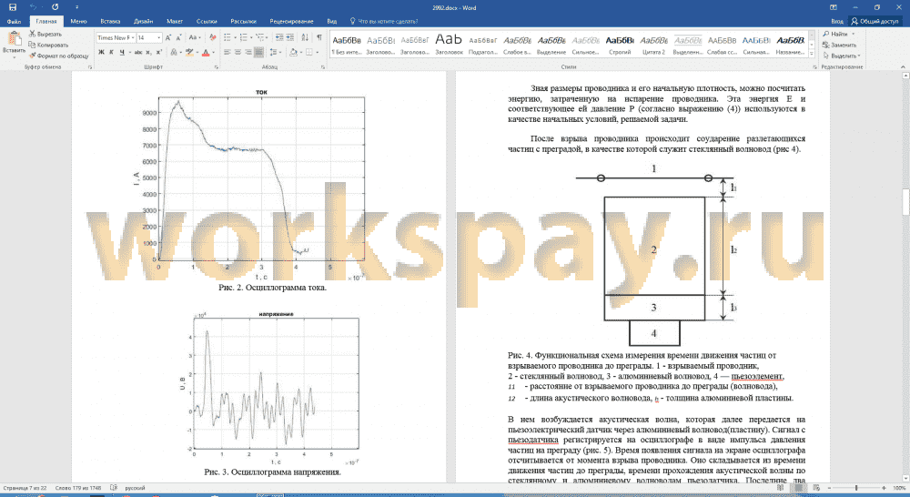This screenshot has height=497, width=910.
Task: Center align the text
Action: [238, 52]
